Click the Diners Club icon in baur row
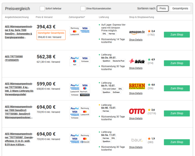This screenshot has height=156, width=195. (x=85, y=142)
